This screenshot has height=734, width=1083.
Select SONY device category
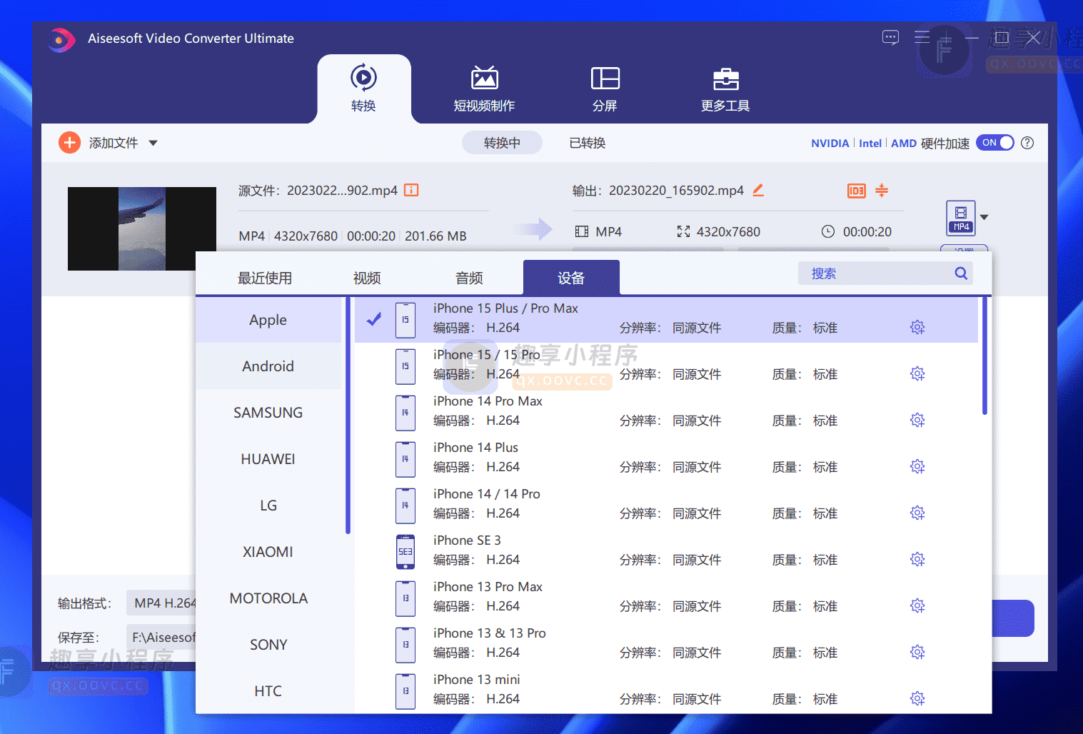coord(268,645)
